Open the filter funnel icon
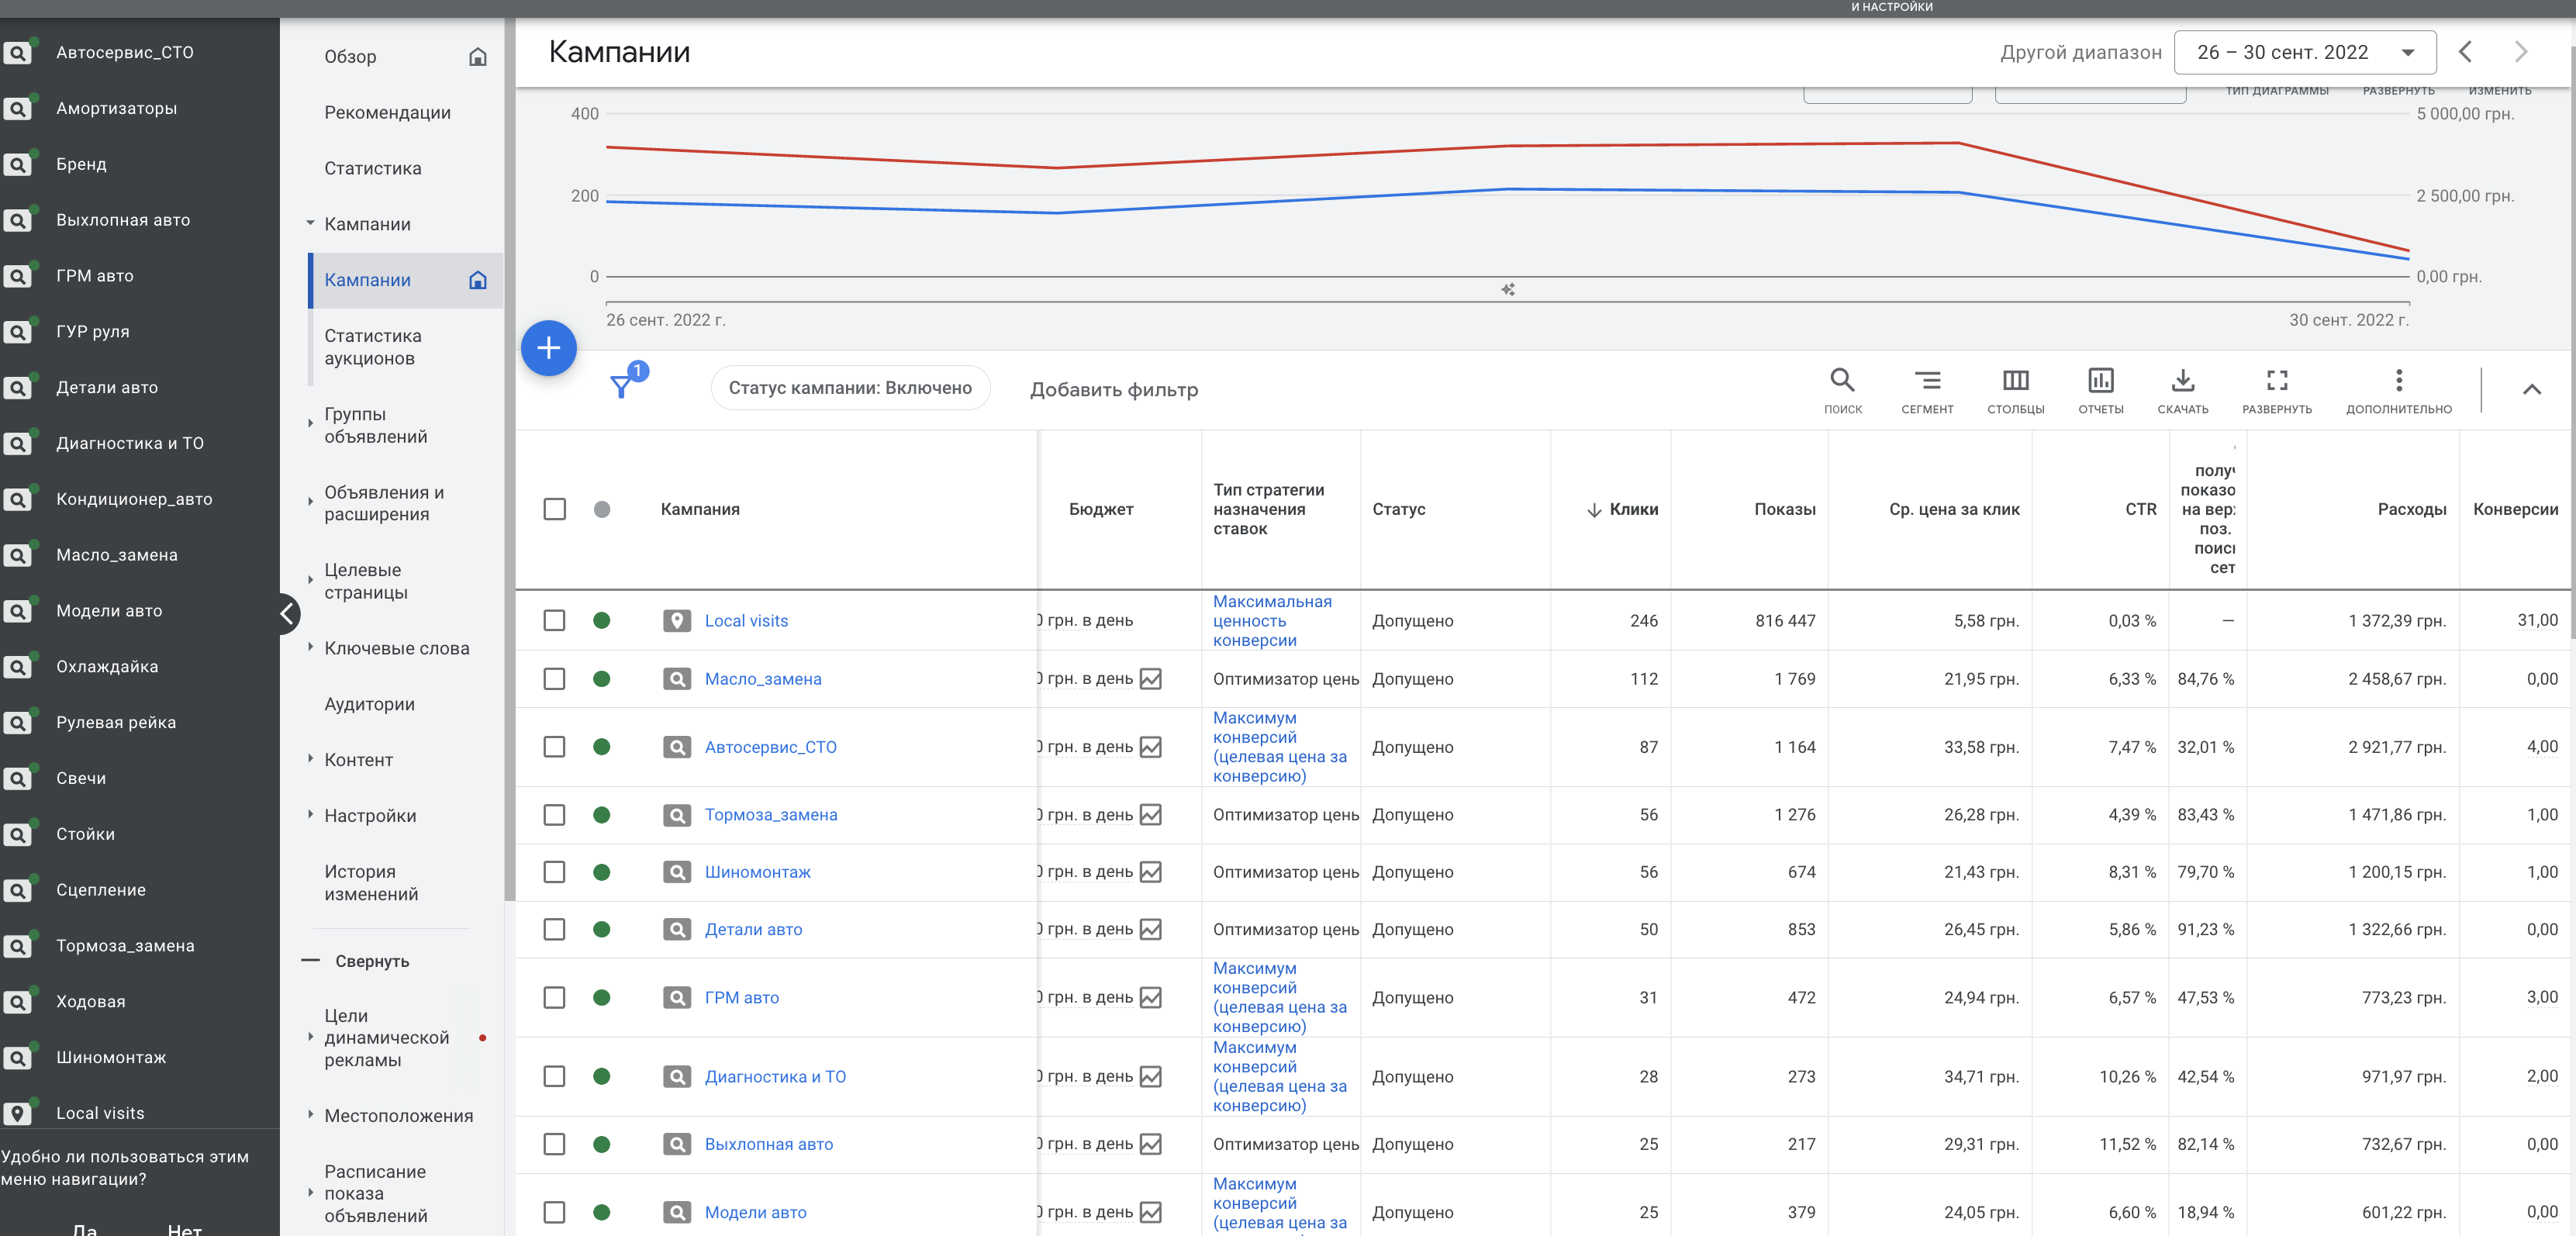 pos(622,386)
